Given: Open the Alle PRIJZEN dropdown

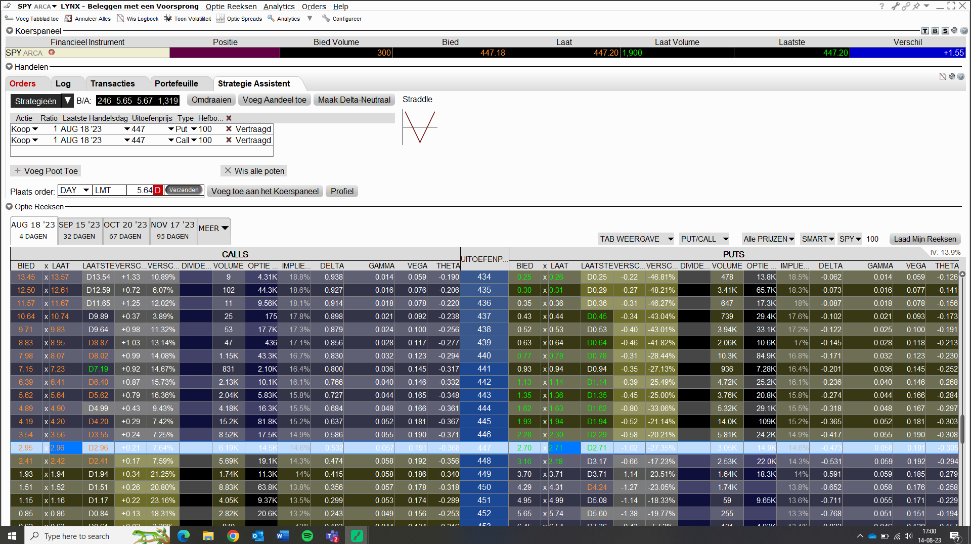Looking at the screenshot, I should (x=769, y=239).
